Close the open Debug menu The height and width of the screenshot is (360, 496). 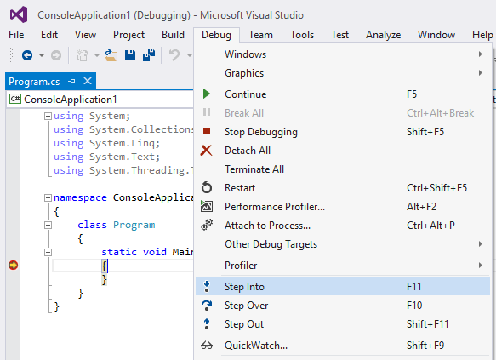click(x=216, y=35)
